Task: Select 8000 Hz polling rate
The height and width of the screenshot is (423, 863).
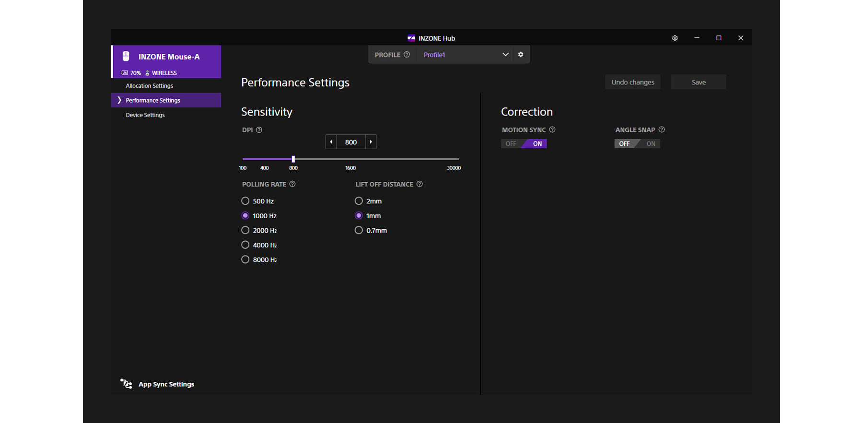Action: (x=245, y=259)
